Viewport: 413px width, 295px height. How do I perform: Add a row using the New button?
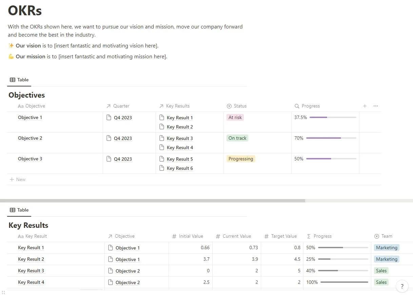point(17,179)
